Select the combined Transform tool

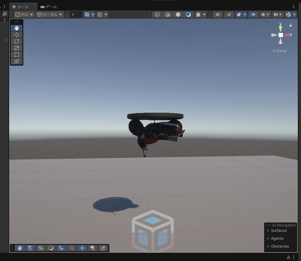16,61
